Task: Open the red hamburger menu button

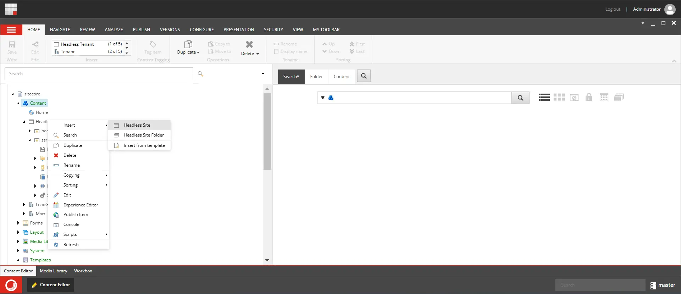Action: coord(11,30)
